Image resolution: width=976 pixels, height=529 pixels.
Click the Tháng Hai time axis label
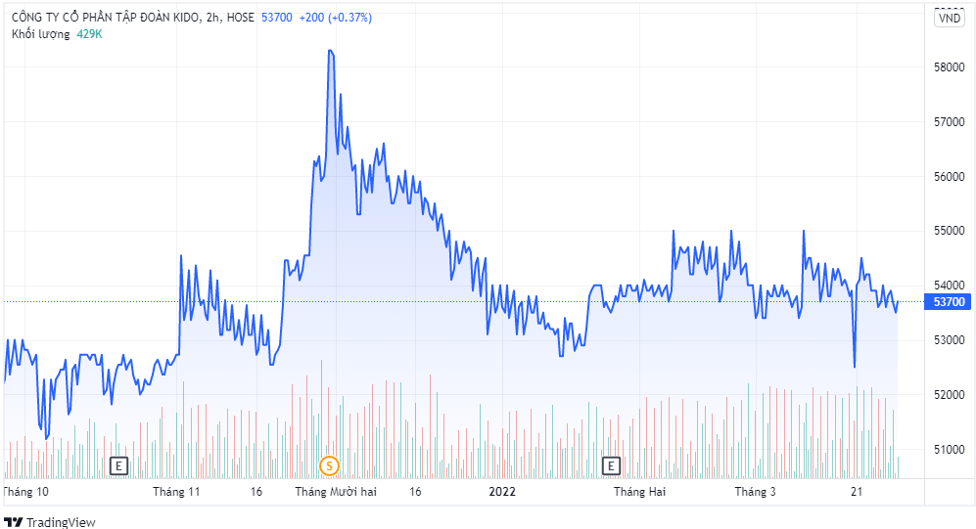pyautogui.click(x=639, y=492)
